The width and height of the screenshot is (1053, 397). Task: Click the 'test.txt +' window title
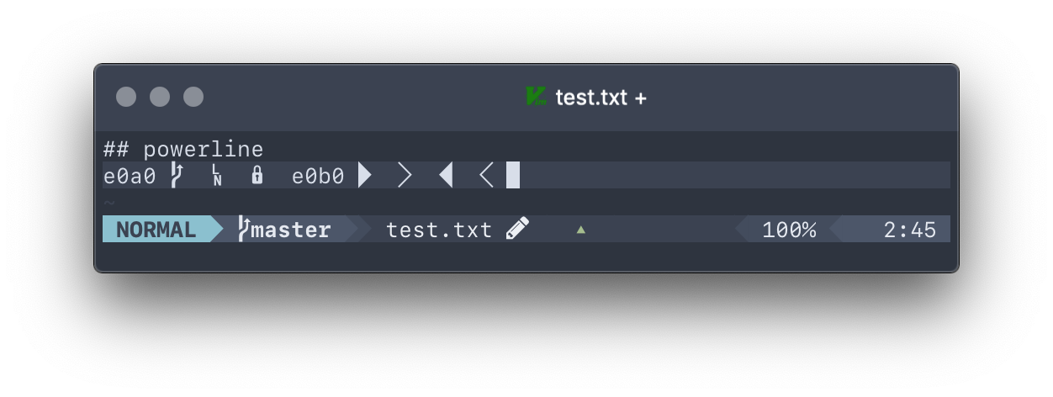(601, 98)
